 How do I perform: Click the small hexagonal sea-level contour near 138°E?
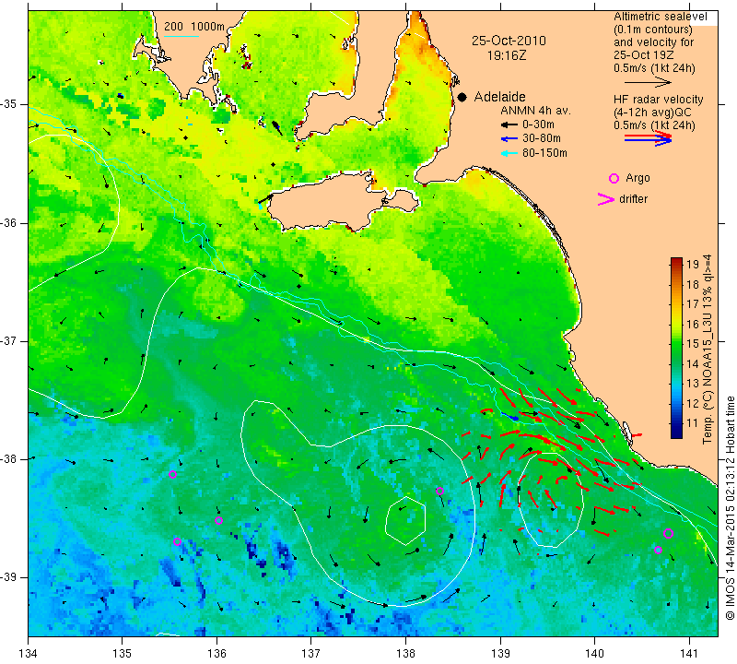tap(405, 520)
